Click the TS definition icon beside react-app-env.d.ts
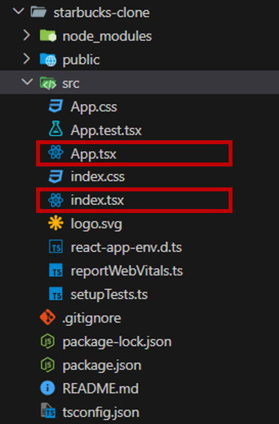This screenshot has width=279, height=424. [56, 247]
